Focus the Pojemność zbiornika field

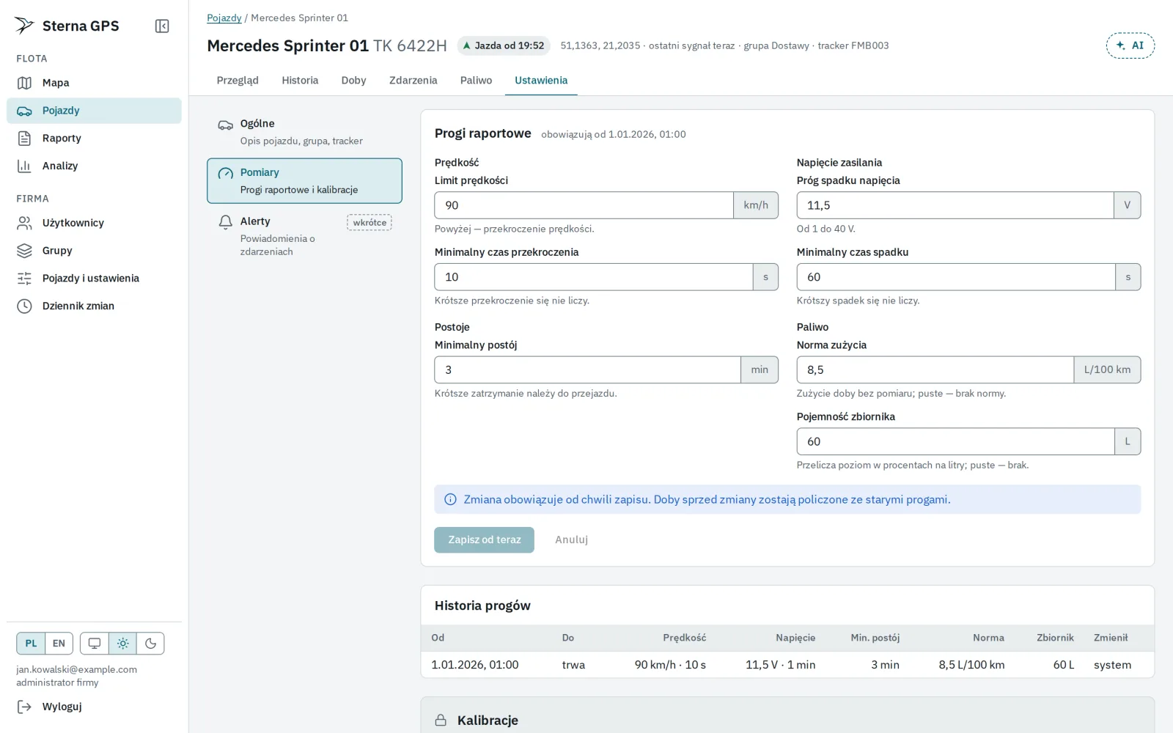[956, 441]
